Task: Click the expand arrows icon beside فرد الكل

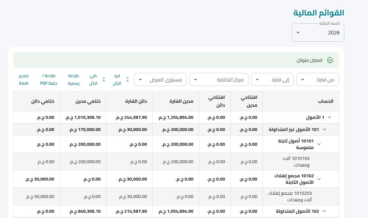Action: point(127,79)
